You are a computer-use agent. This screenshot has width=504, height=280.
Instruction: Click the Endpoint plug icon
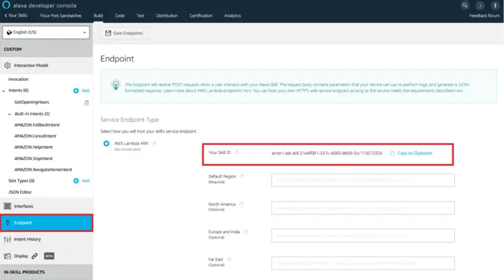[7, 222]
